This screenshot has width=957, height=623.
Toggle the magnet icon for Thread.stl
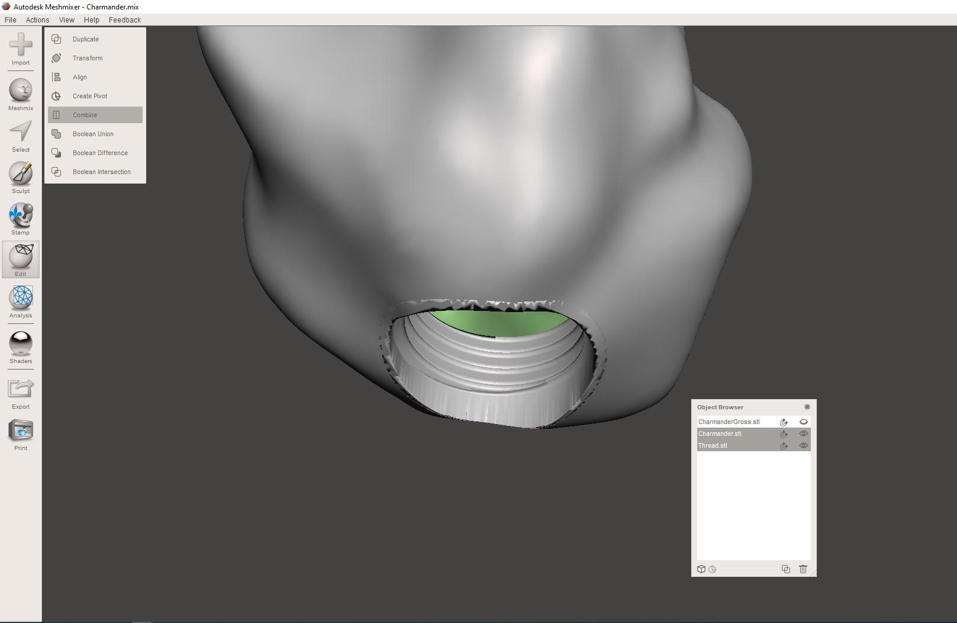[x=784, y=446]
